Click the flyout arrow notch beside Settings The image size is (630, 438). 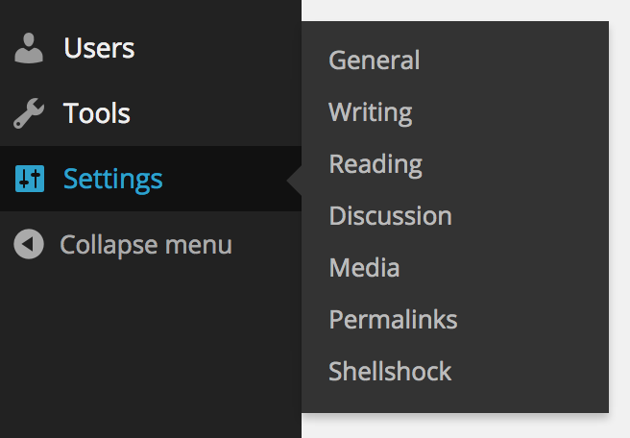(295, 181)
